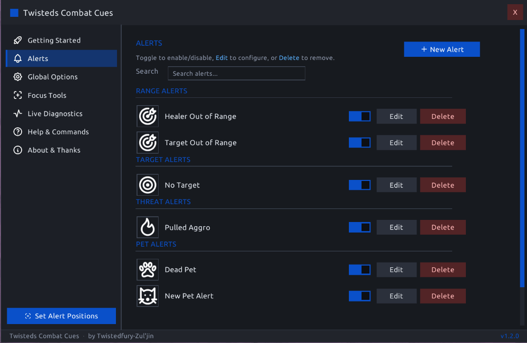Click the PET ALERTS section header
This screenshot has width=527, height=343.
(x=156, y=244)
